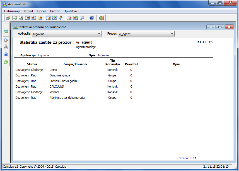This screenshot has height=171, width=239.
Task: Click the cascading windows toolbar icon
Action: [82, 18]
